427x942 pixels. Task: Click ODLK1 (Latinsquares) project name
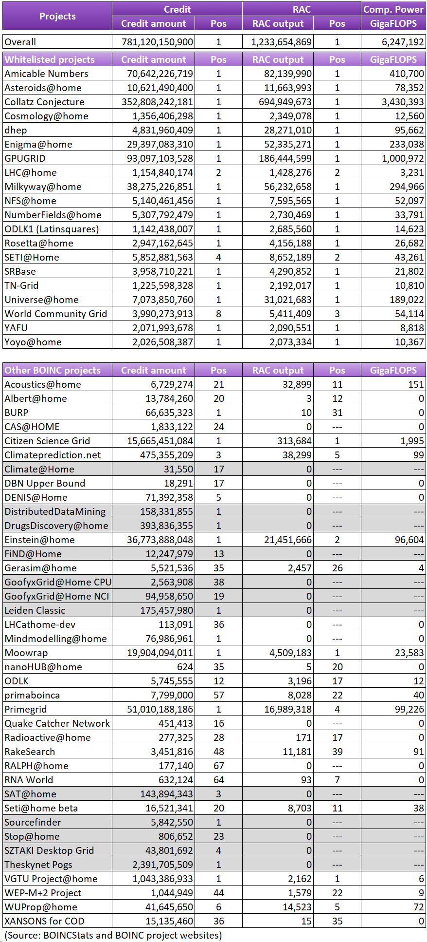(x=52, y=229)
